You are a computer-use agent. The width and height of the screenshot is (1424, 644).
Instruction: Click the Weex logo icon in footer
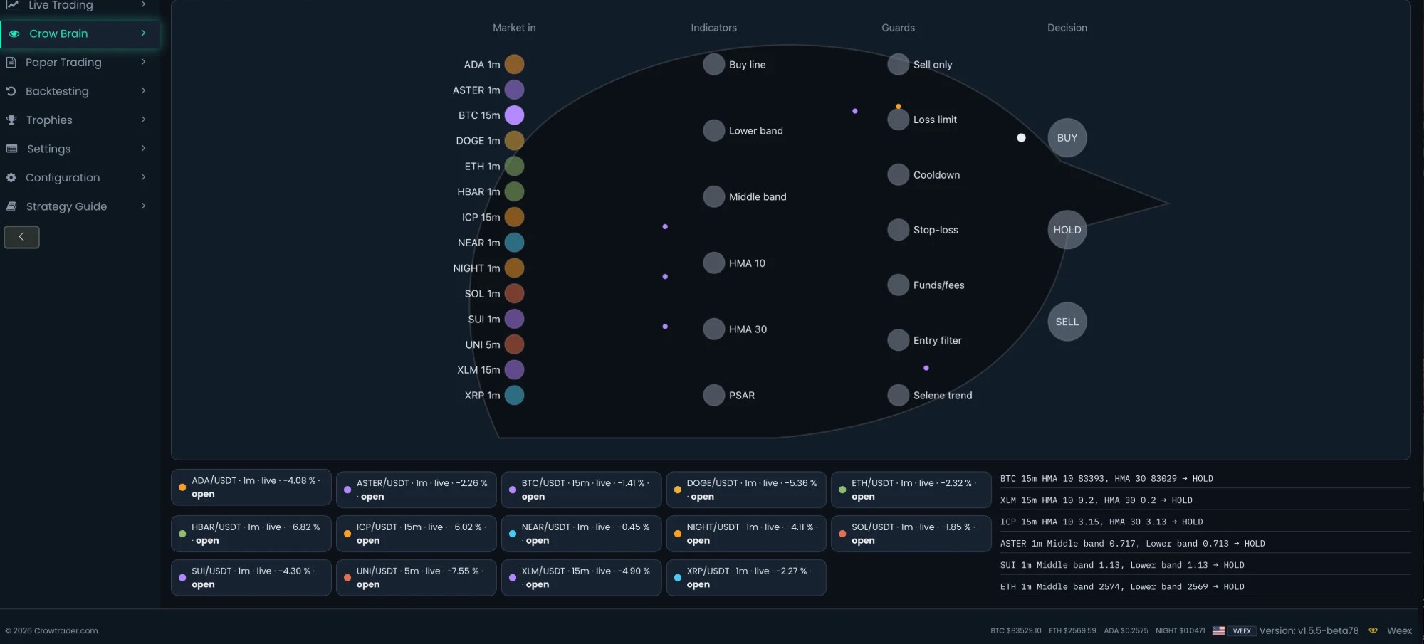[x=1373, y=631]
